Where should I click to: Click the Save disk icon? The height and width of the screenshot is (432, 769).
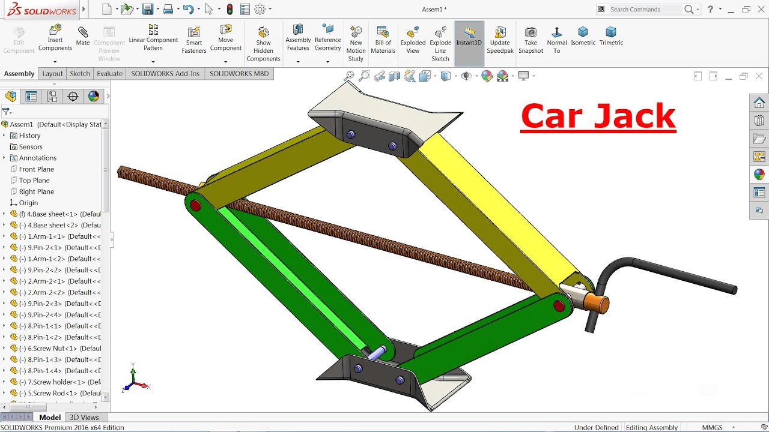tap(147, 9)
